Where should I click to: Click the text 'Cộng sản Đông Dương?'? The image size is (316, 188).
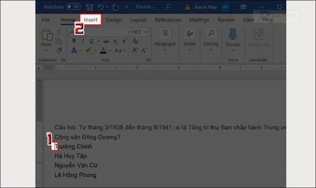[x=87, y=137]
